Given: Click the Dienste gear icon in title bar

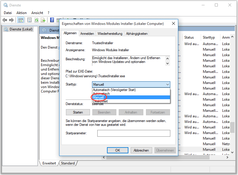Looking at the screenshot, I should [6, 5].
